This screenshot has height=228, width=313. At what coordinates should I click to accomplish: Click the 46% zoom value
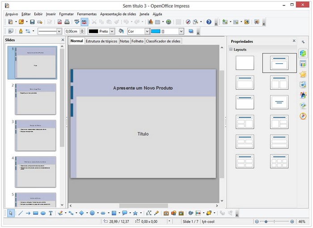[x=302, y=221]
